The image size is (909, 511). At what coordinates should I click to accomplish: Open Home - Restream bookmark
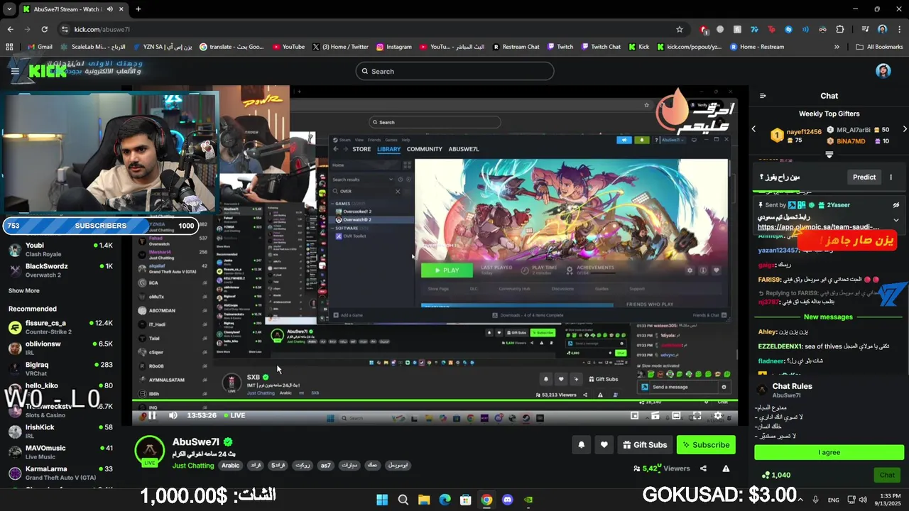pos(756,47)
